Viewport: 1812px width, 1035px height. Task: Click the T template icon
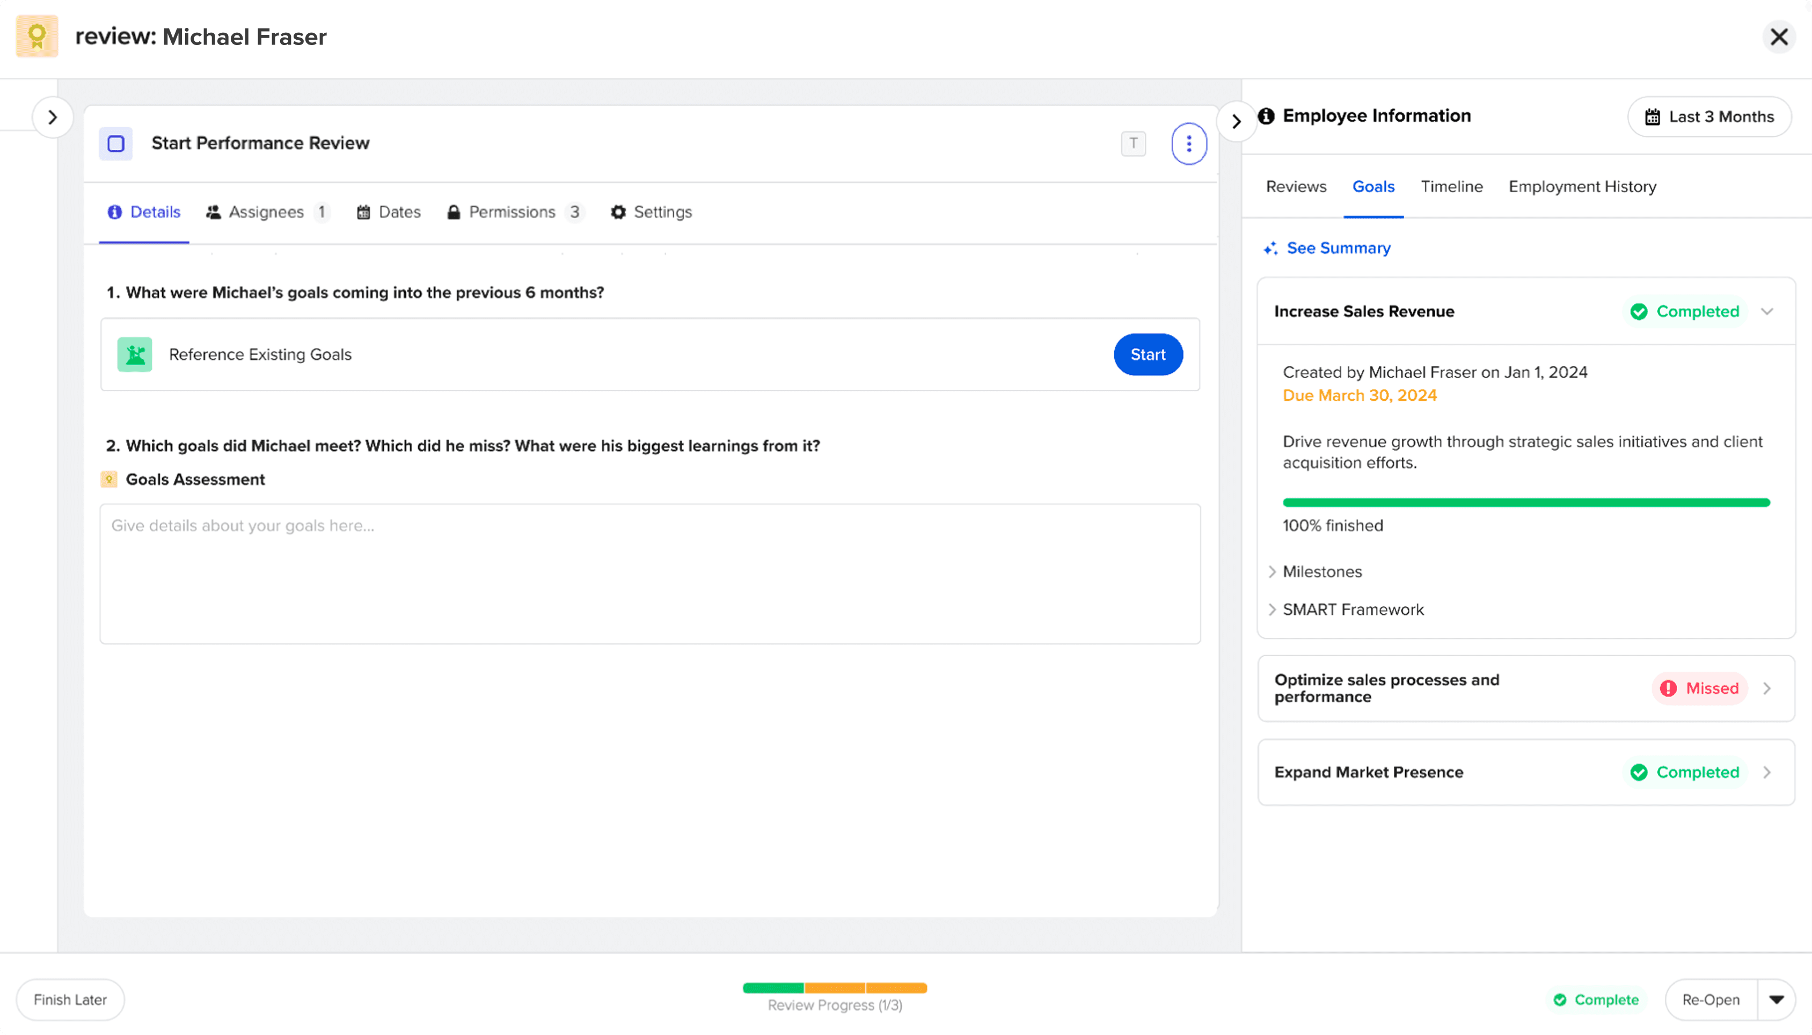tap(1133, 144)
